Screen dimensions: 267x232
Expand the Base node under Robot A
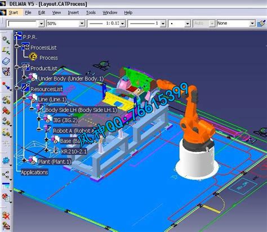coord(46,140)
